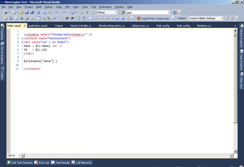Switch to the Global.asax.cs tab

coord(140,26)
